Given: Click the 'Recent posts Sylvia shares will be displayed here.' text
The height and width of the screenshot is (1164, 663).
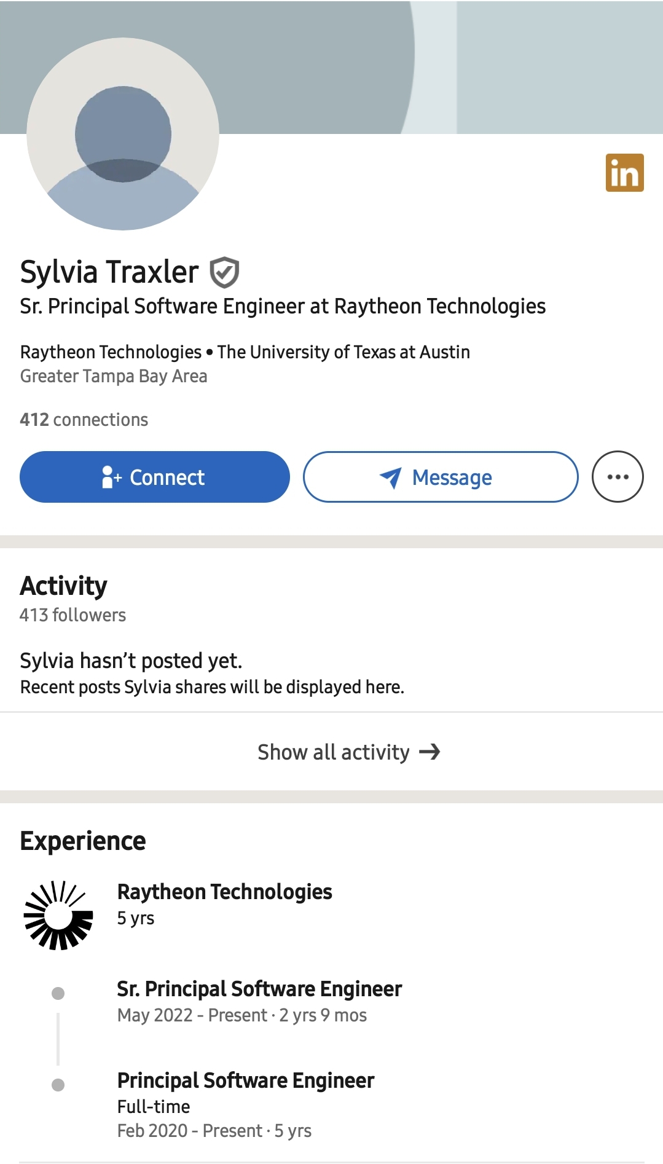Looking at the screenshot, I should [212, 687].
